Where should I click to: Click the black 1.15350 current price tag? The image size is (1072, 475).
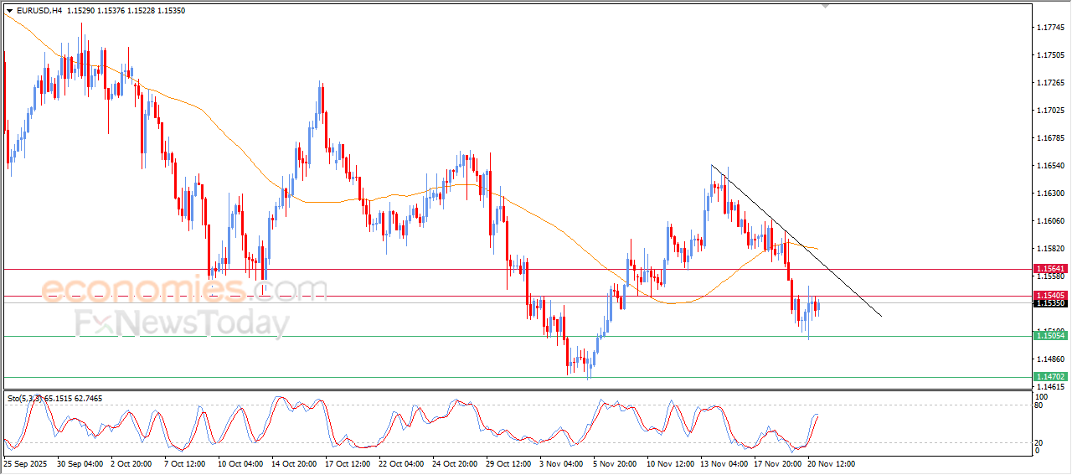tap(1050, 303)
